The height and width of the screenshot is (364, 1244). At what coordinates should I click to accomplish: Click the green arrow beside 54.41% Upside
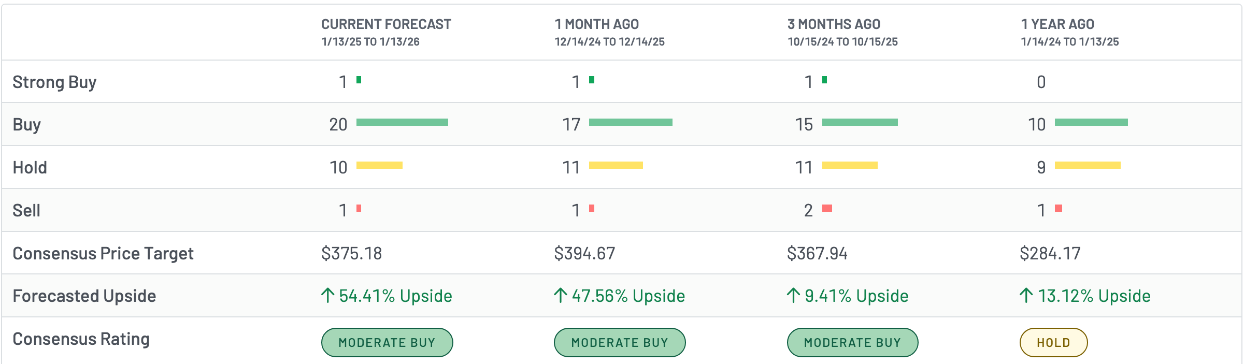(327, 296)
